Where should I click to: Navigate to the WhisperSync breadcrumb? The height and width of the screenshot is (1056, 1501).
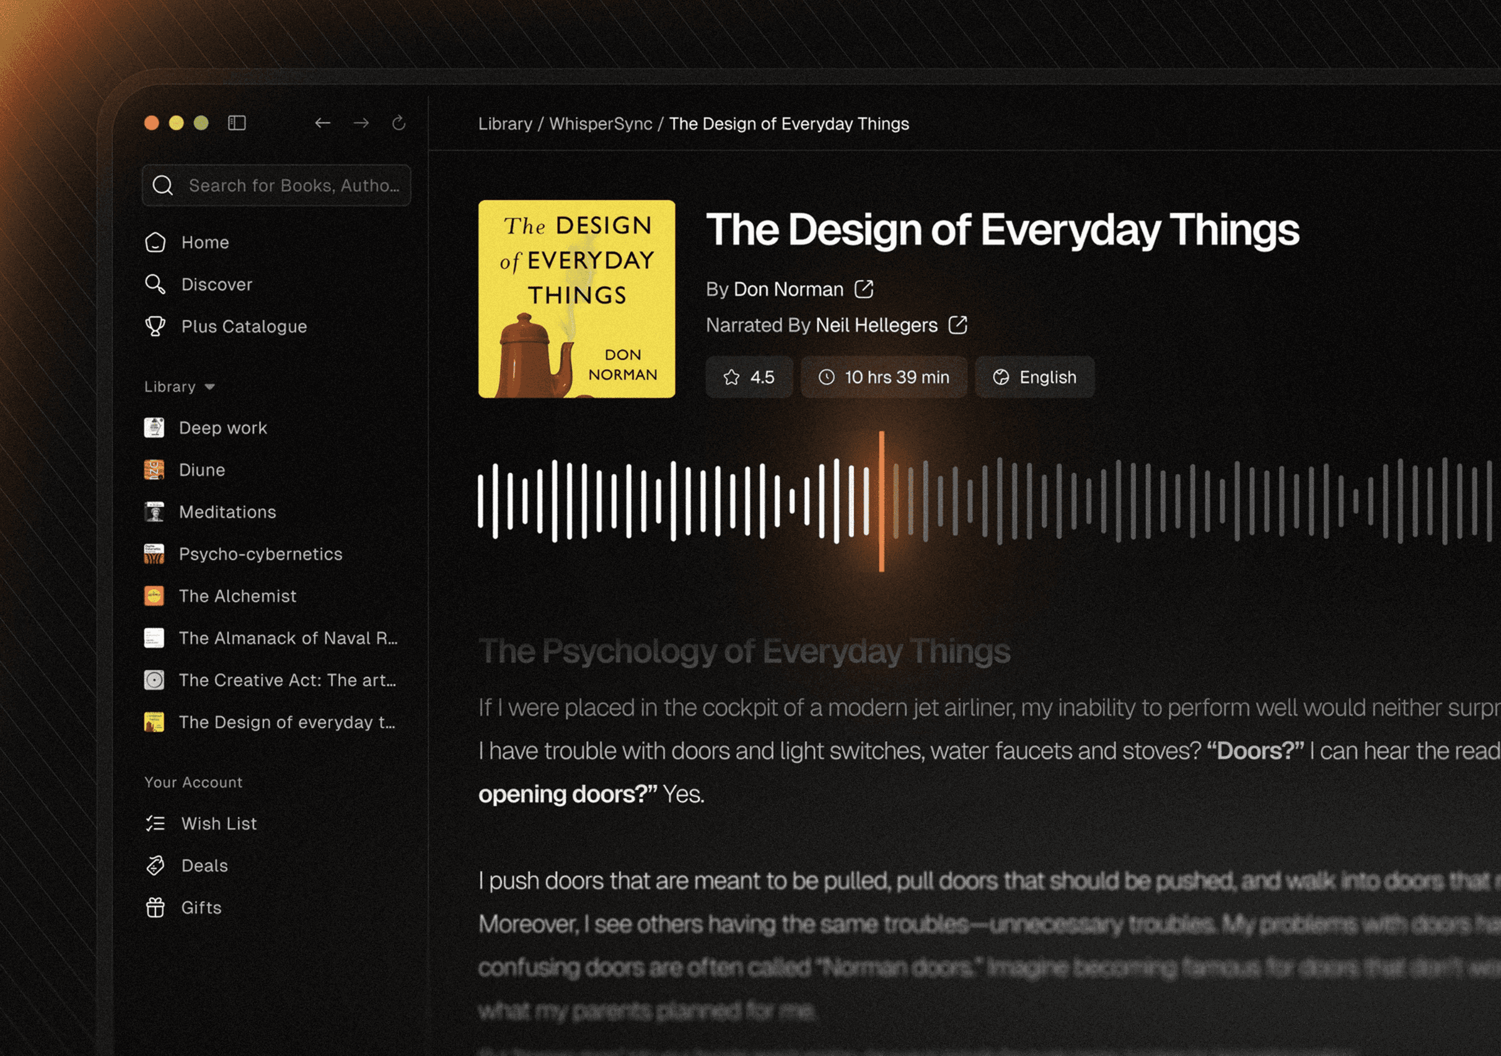pyautogui.click(x=600, y=123)
